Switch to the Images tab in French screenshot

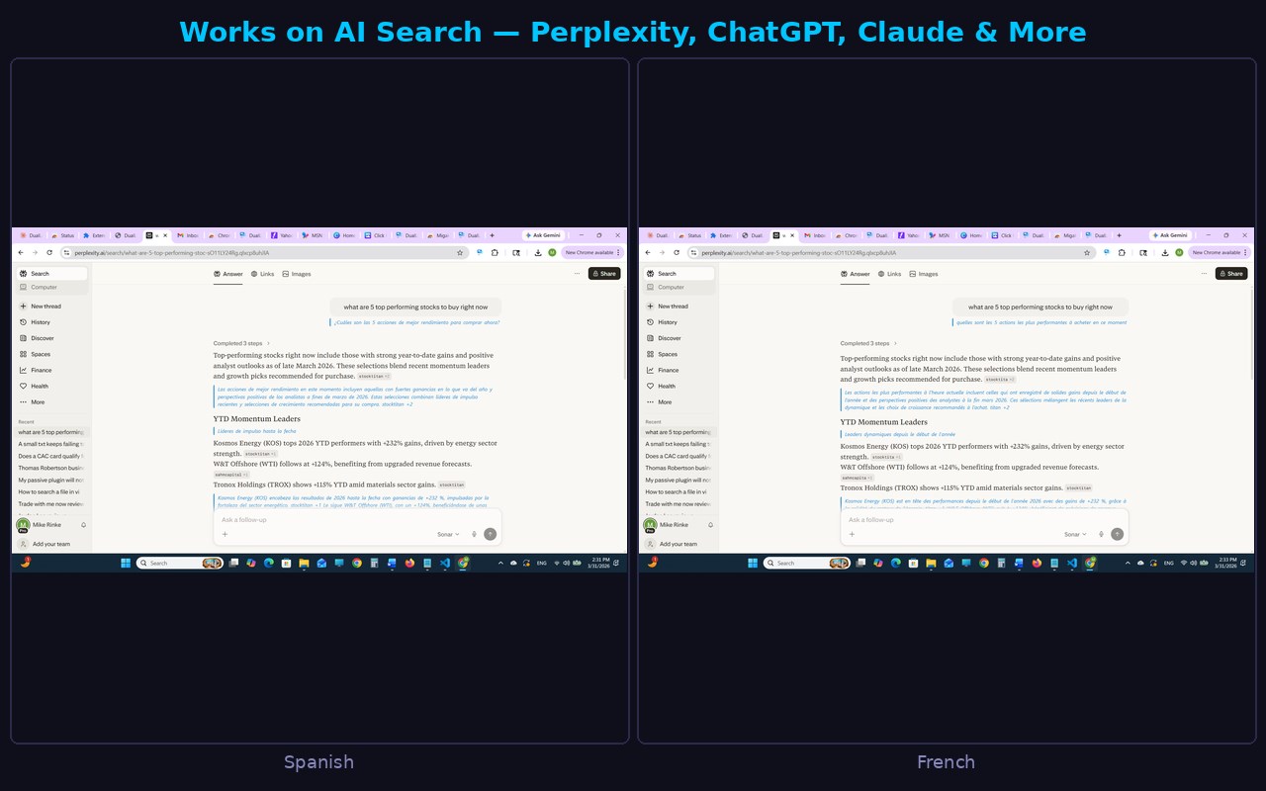coord(924,274)
